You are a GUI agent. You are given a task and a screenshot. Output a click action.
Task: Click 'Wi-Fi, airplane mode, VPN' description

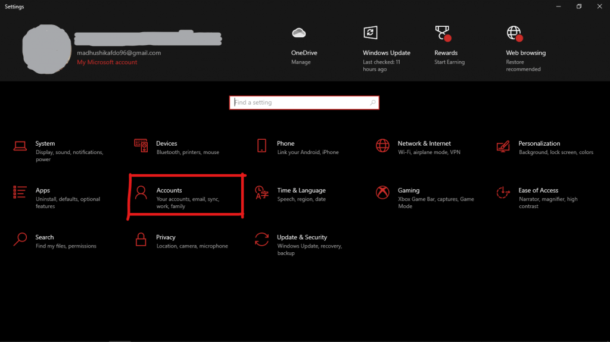429,152
